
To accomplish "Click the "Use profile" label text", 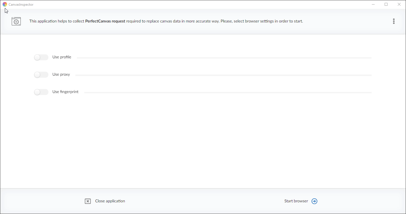I will click(62, 57).
